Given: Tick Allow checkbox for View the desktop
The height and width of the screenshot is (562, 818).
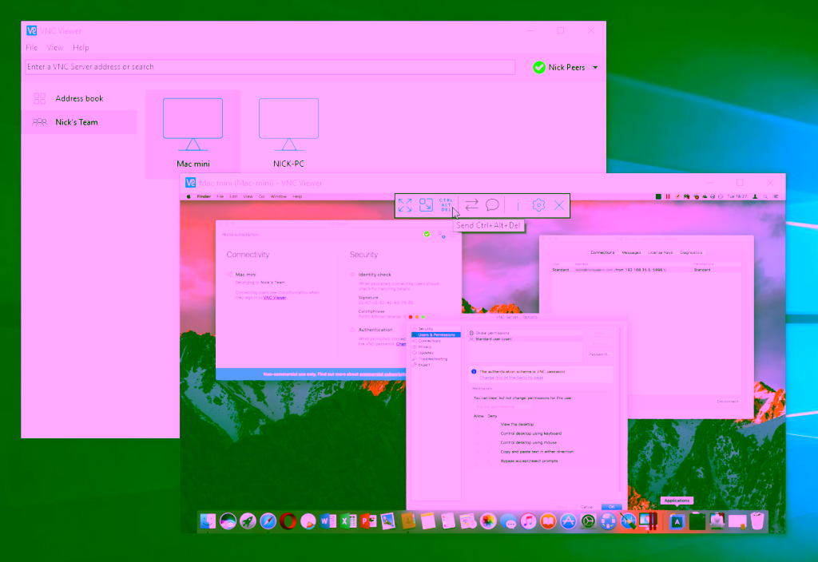Looking at the screenshot, I should (x=478, y=424).
